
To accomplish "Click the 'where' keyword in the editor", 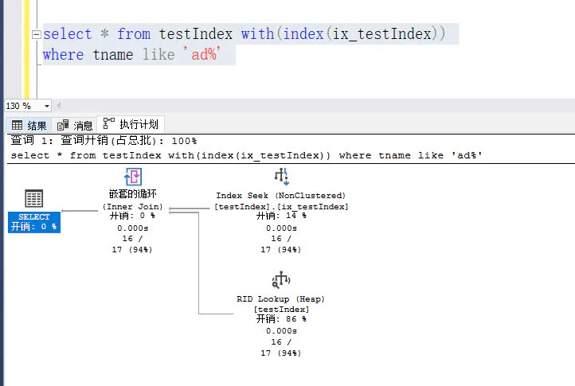I will click(63, 55).
